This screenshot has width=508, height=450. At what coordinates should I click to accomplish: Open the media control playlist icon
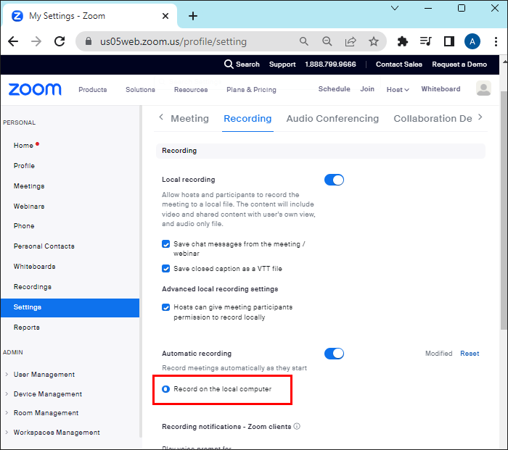(426, 41)
